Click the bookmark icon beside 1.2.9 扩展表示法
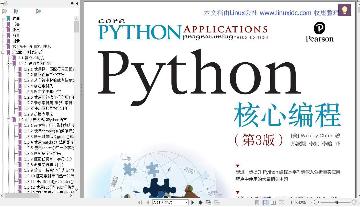The height and width of the screenshot is (207, 360). pos(20,114)
